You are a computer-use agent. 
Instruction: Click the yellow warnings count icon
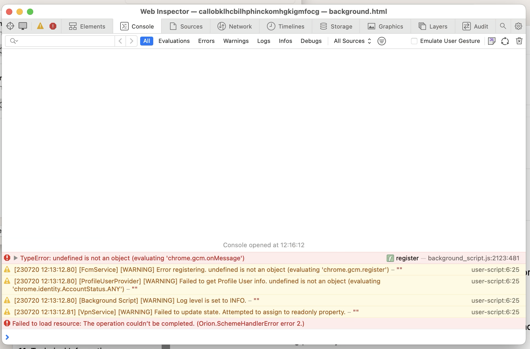point(40,26)
